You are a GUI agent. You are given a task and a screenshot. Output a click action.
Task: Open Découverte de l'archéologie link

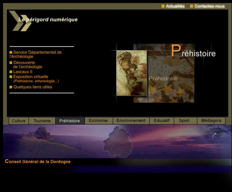pos(28,65)
